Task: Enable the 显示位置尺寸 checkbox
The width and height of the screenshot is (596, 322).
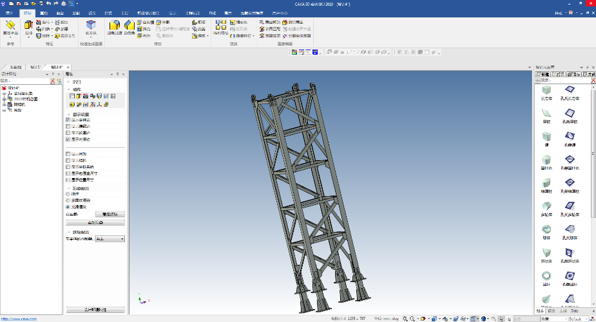Action: coord(68,179)
